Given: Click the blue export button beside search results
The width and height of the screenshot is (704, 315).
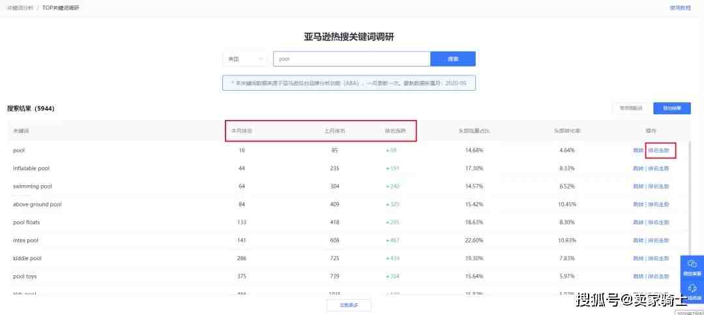Looking at the screenshot, I should point(671,108).
